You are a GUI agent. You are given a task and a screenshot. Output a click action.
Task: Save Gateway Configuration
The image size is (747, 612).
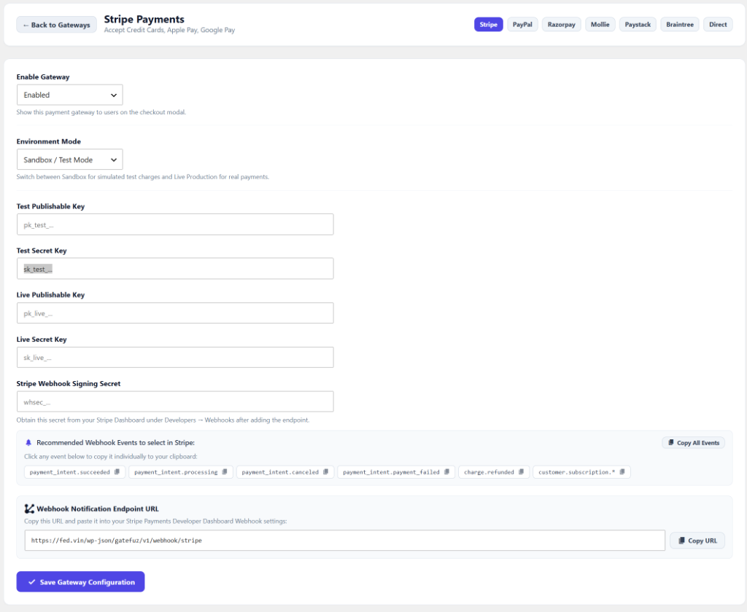click(80, 581)
